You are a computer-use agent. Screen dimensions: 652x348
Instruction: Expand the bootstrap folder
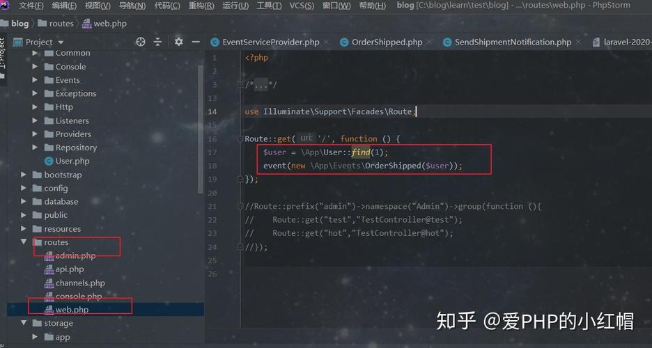[24, 175]
